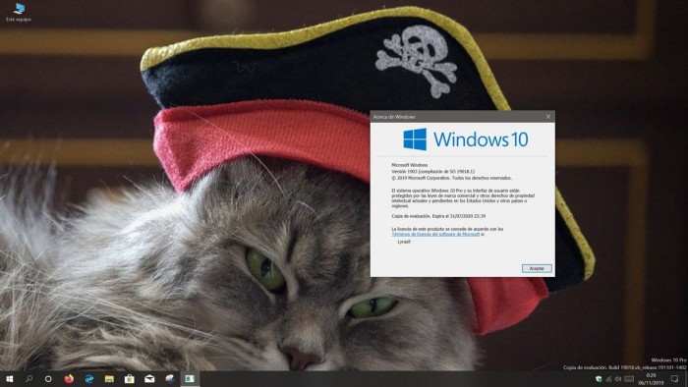Open File Explorer from taskbar
688x387 pixels.
point(109,379)
